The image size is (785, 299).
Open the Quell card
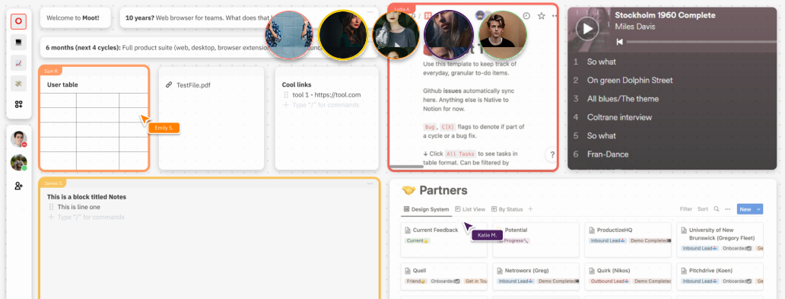tap(443, 276)
